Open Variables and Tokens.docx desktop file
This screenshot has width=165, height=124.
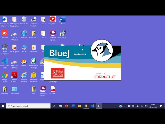pos(5,22)
